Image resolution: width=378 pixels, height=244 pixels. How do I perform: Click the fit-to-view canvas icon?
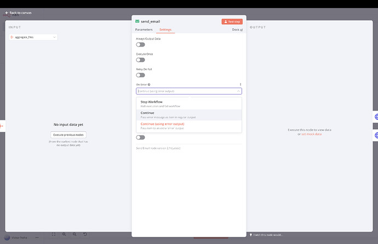[54, 234]
